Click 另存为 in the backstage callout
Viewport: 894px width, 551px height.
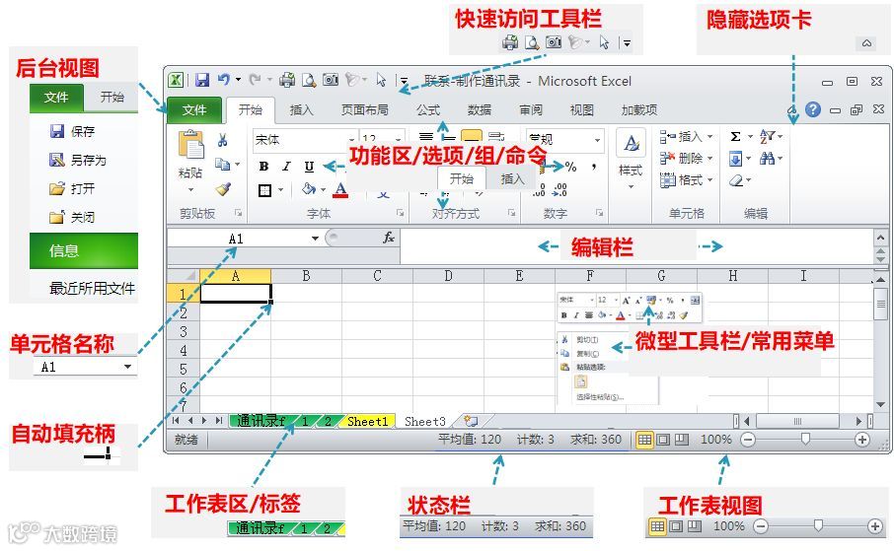[x=78, y=160]
